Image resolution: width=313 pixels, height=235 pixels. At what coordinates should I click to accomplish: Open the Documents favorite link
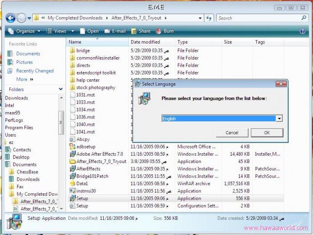click(28, 54)
